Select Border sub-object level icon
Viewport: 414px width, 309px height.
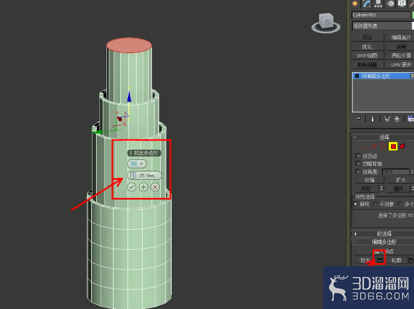coord(383,146)
